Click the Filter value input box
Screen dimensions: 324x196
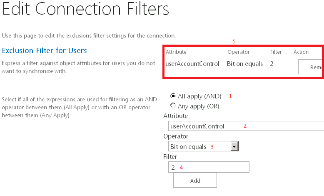(209, 167)
